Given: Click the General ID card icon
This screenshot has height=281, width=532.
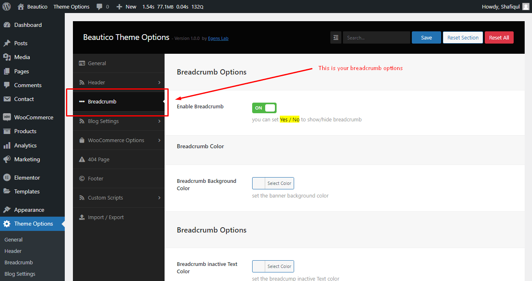Looking at the screenshot, I should [82, 63].
